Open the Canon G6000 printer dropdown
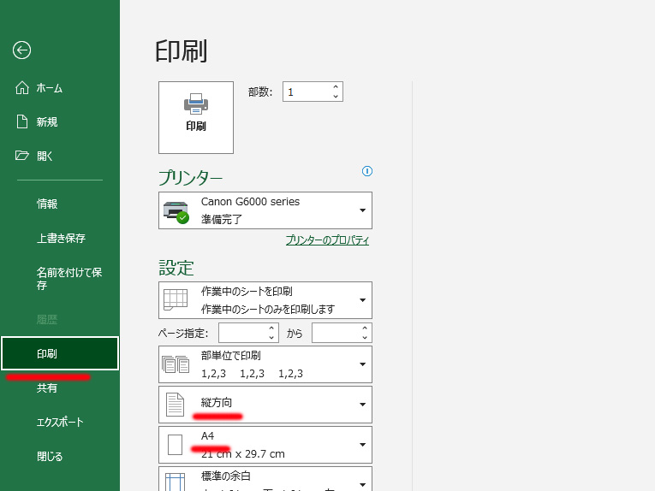Viewport: 655px width, 491px height. [x=265, y=210]
